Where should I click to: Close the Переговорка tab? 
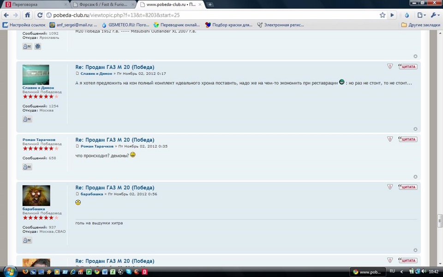click(66, 5)
